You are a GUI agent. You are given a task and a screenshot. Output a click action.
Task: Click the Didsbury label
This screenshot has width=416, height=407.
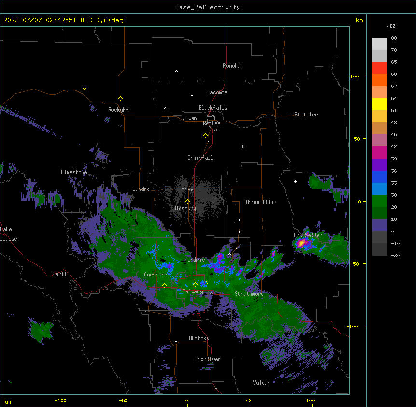(185, 208)
